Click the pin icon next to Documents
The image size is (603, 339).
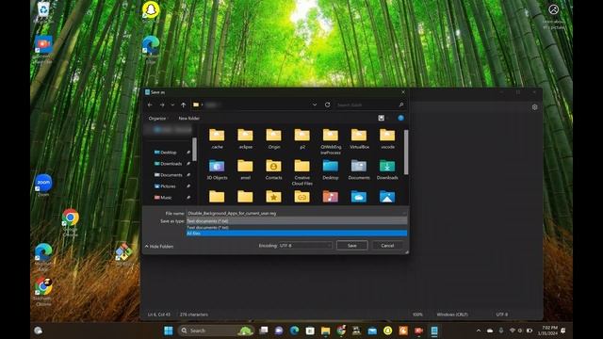[188, 175]
